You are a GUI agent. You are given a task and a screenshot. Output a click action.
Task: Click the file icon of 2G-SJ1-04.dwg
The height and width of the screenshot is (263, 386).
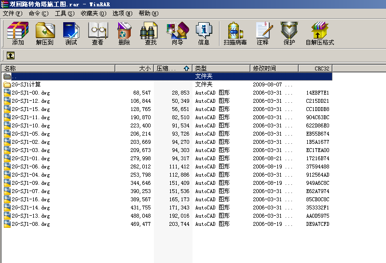point(7,175)
